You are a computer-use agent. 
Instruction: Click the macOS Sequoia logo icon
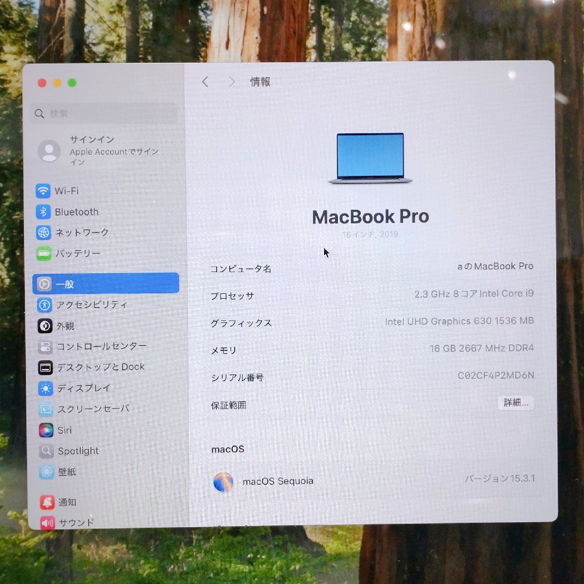223,482
